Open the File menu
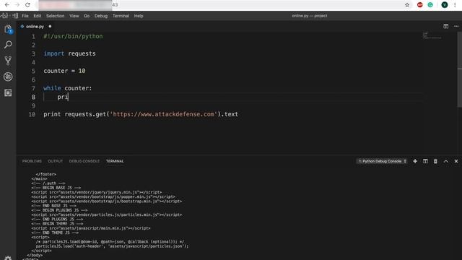 [25, 16]
